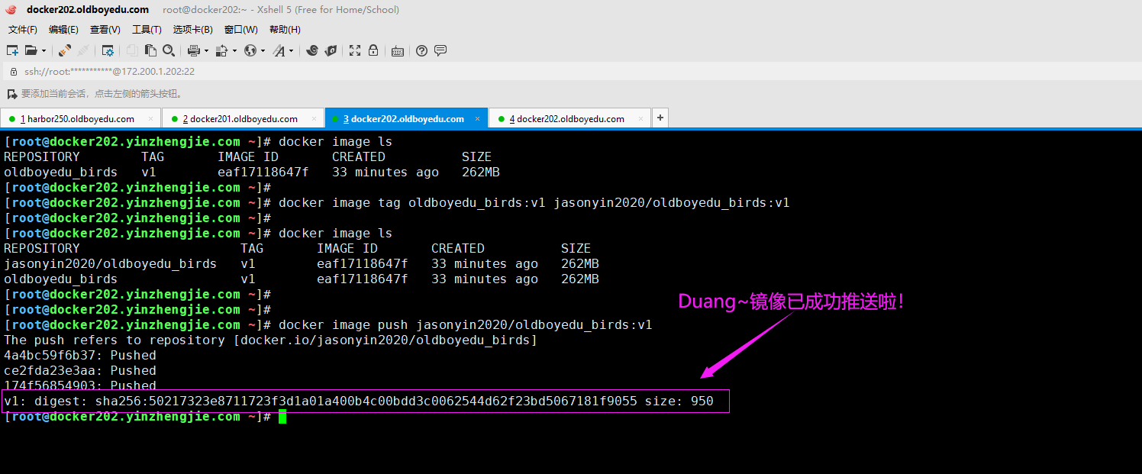
Task: Expand the Font dropdown arrow
Action: (291, 51)
